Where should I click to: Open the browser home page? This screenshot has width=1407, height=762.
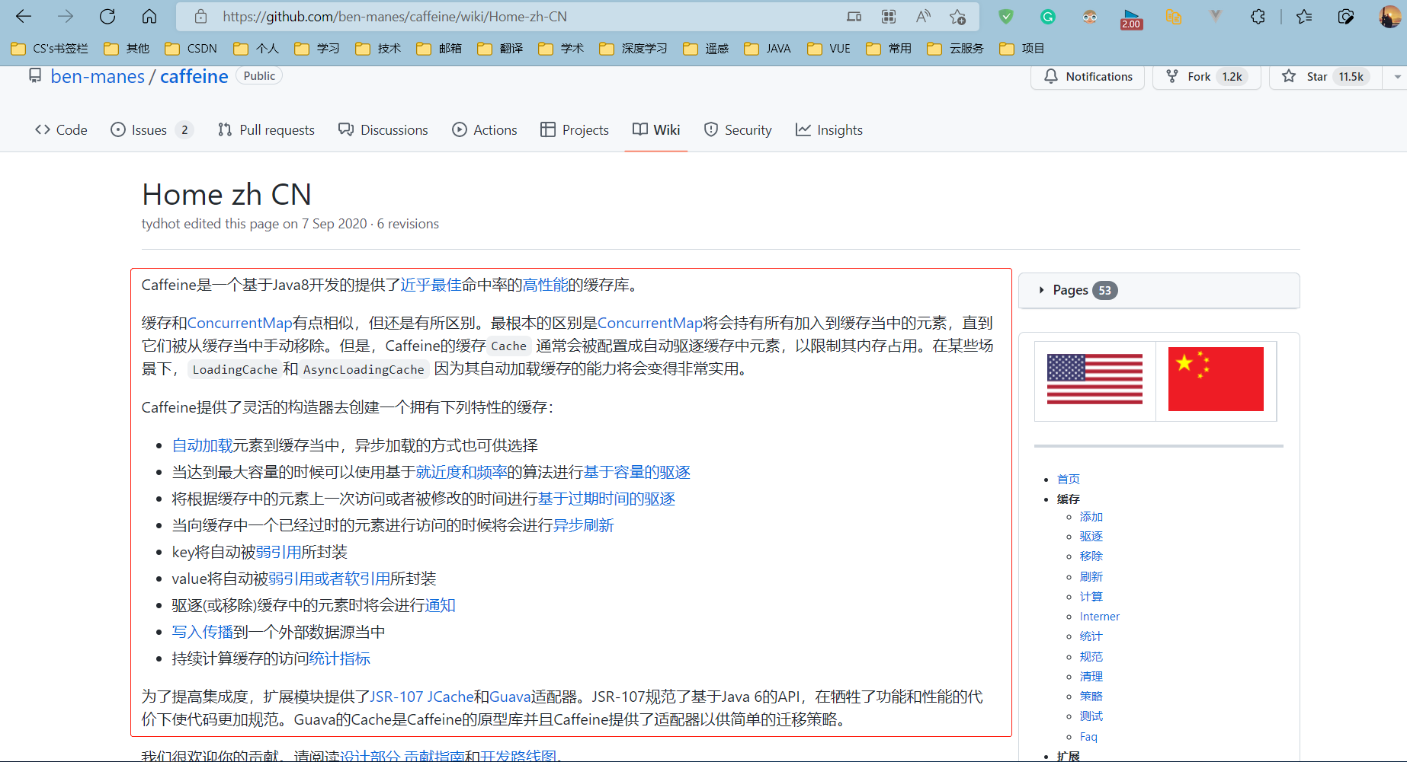[x=149, y=17]
